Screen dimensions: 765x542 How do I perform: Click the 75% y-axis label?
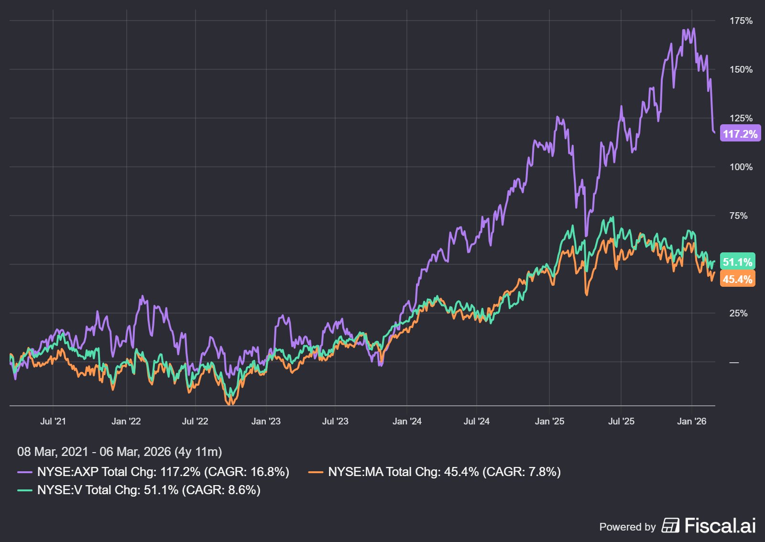(x=738, y=216)
